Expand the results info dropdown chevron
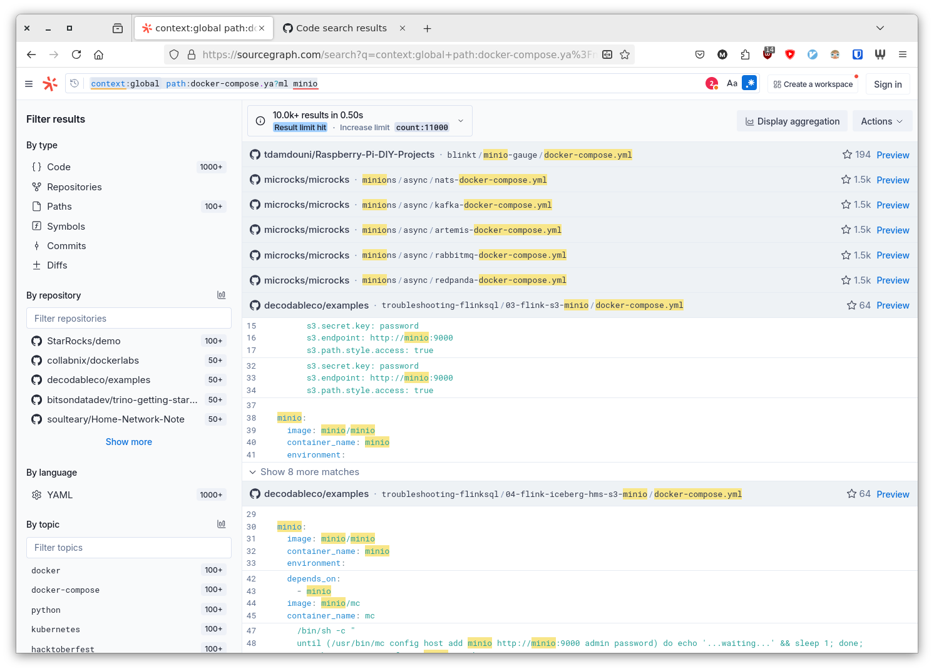 tap(461, 121)
